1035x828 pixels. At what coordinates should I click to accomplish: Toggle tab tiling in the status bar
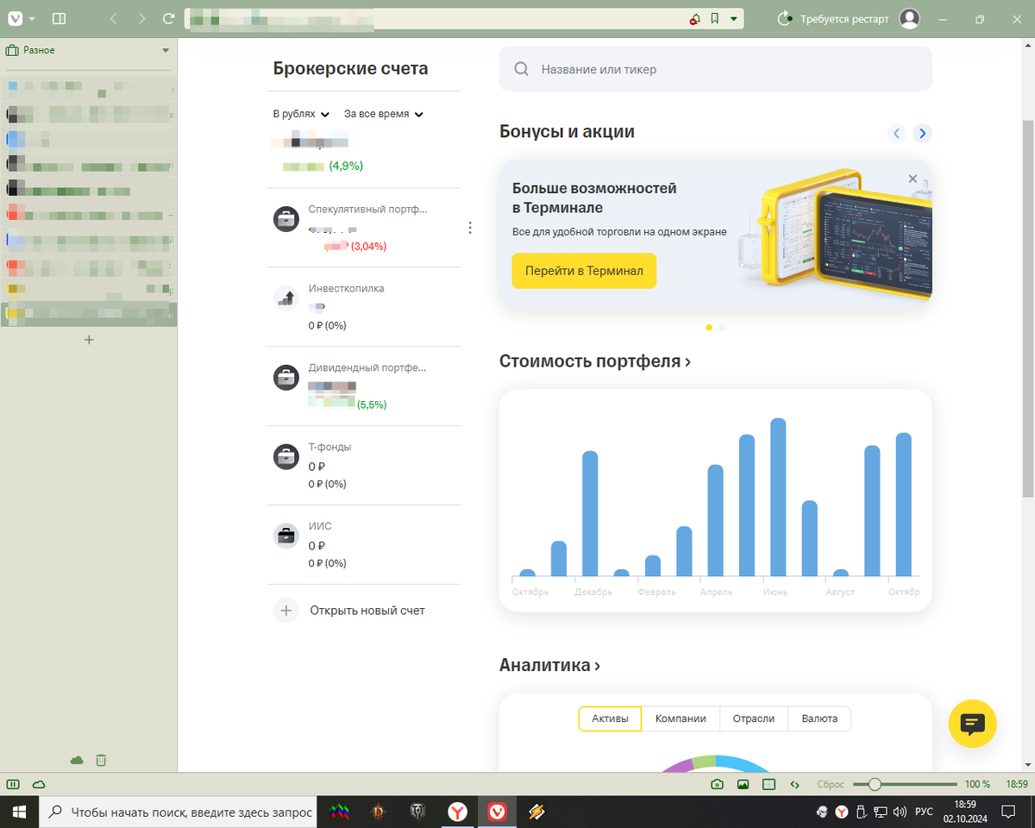768,784
